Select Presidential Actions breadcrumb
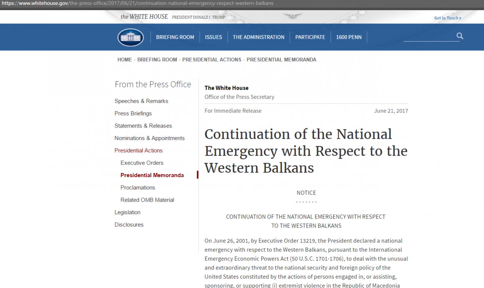 pos(212,60)
